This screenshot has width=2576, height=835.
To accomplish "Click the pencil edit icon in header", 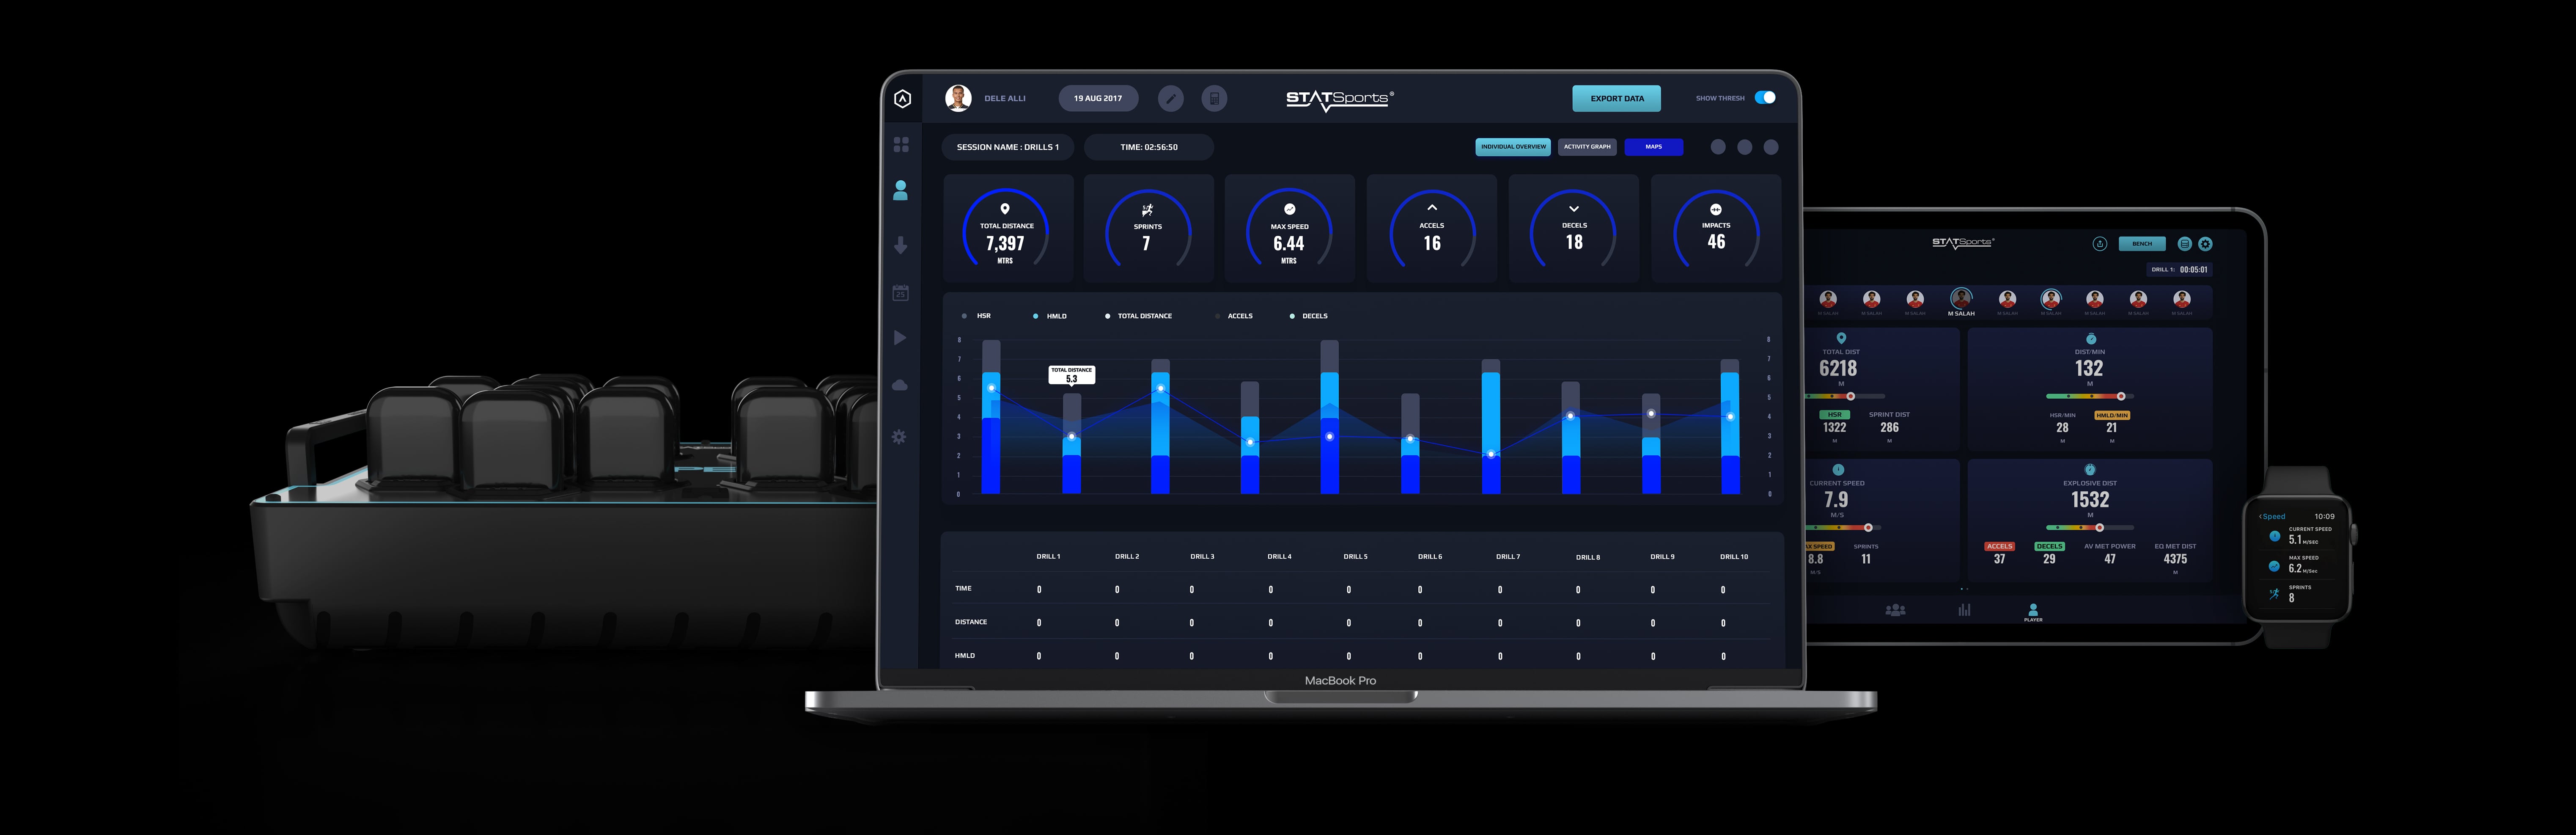I will (1171, 98).
